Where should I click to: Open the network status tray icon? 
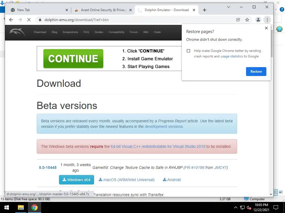click(x=242, y=207)
